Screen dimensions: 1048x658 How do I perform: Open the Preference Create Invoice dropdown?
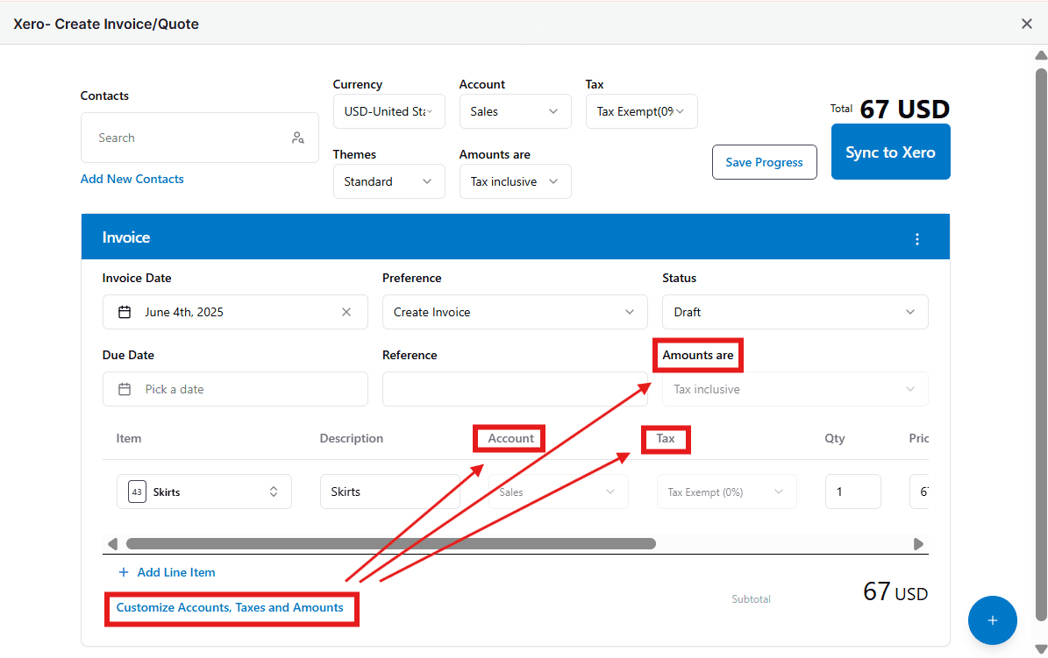tap(515, 312)
